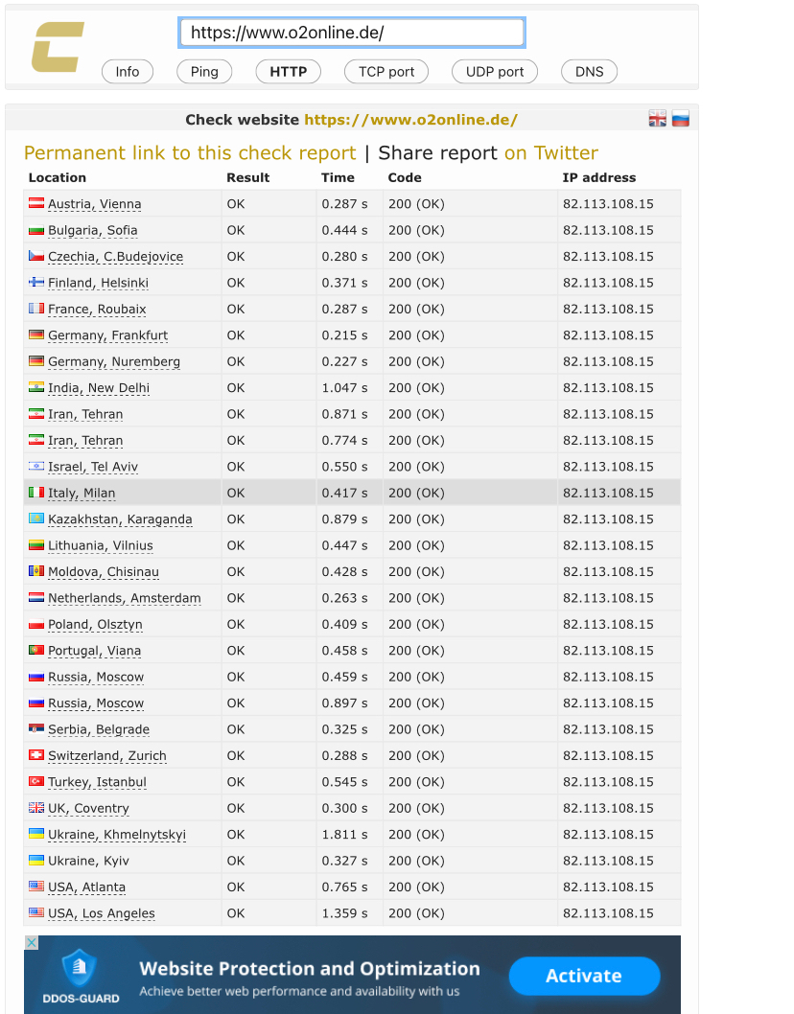794x1014 pixels.
Task: Click the Netherlands flag icon
Action: (36, 597)
